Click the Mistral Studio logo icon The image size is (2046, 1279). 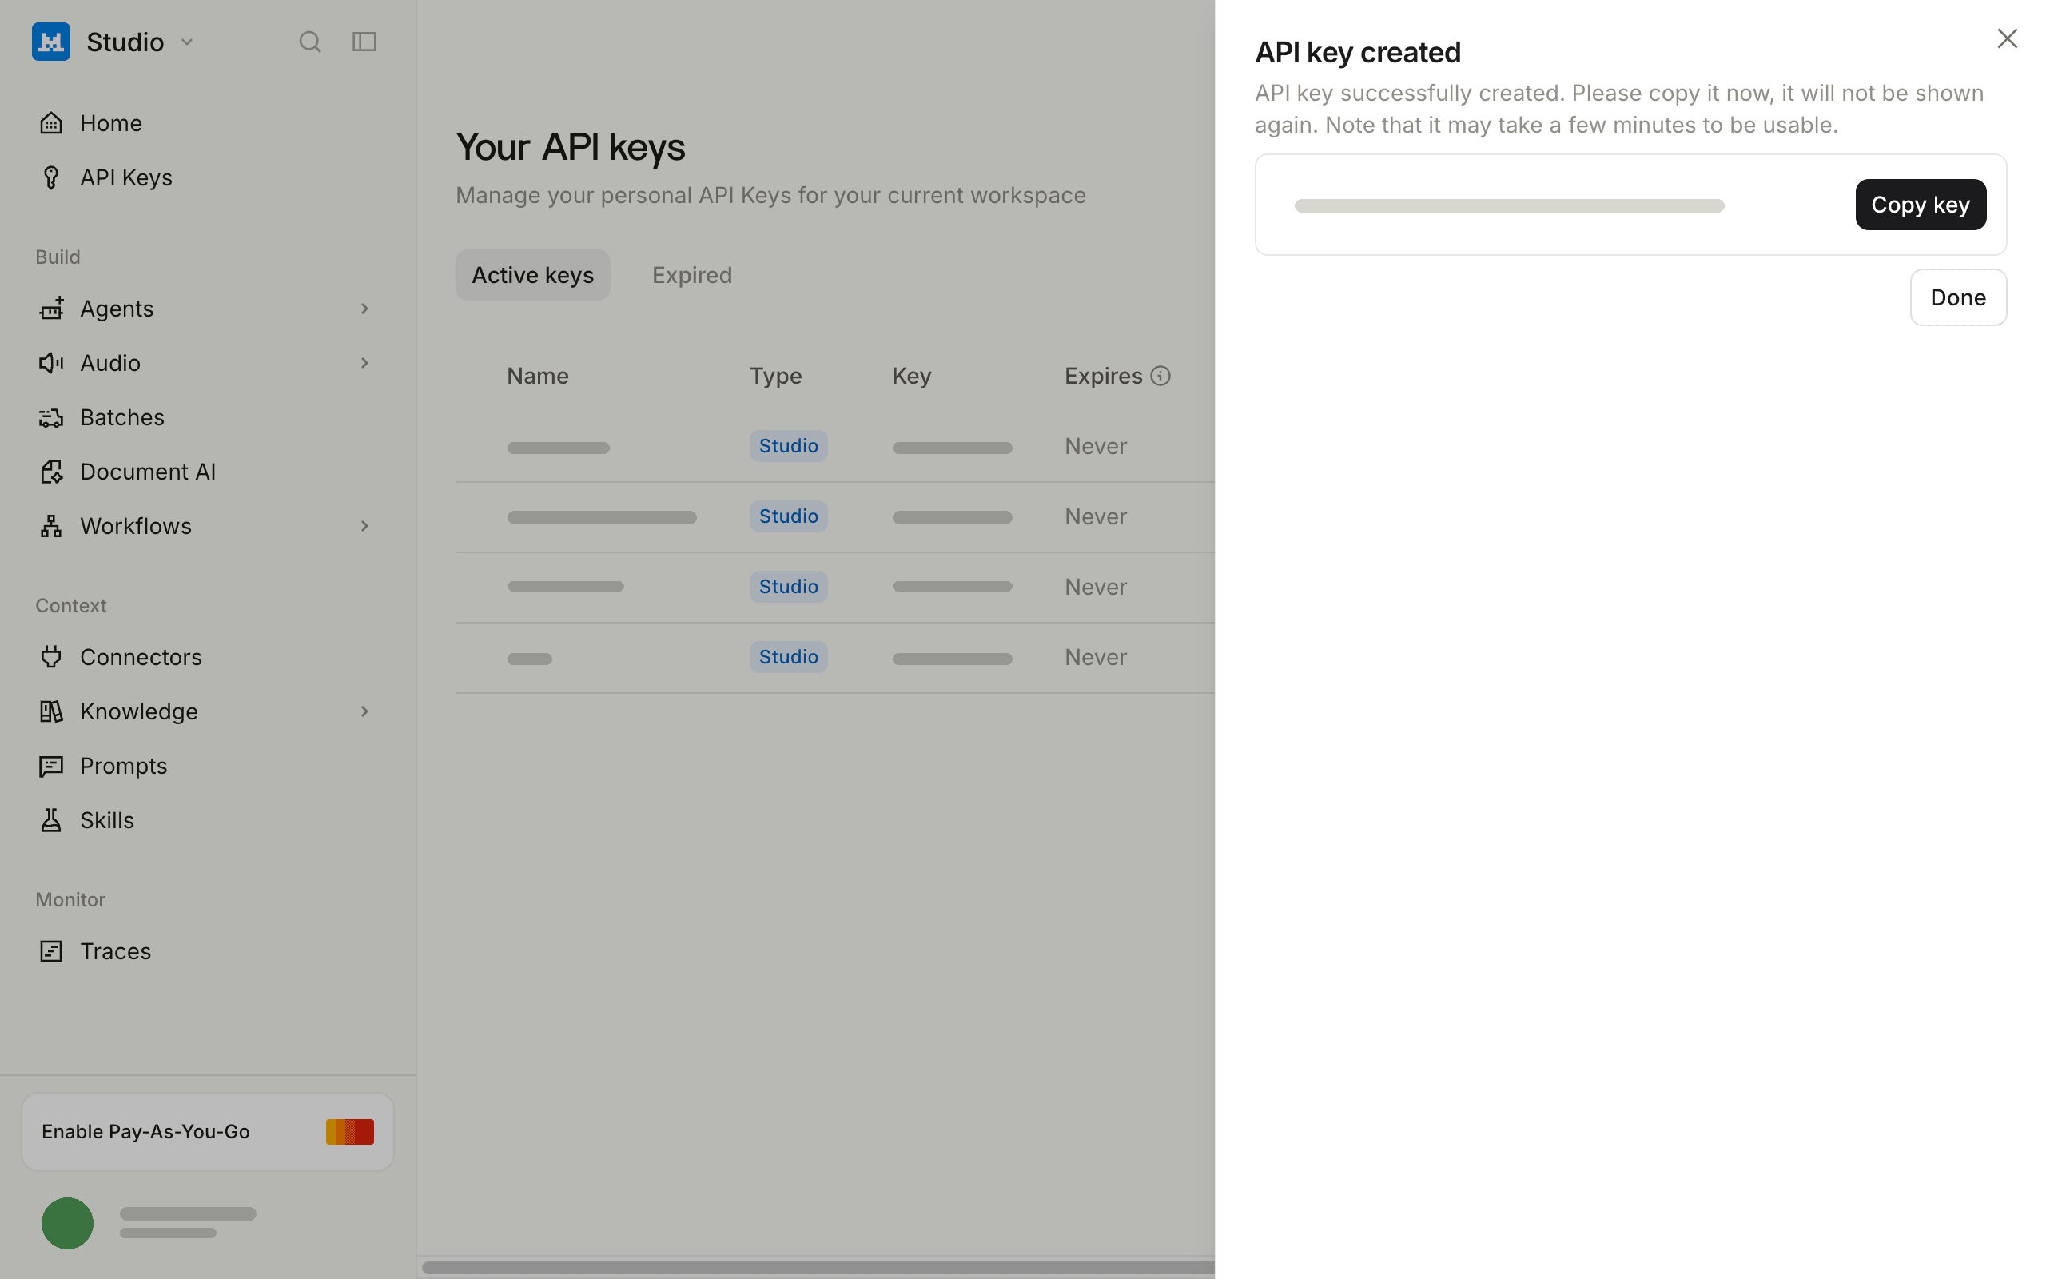coord(50,42)
